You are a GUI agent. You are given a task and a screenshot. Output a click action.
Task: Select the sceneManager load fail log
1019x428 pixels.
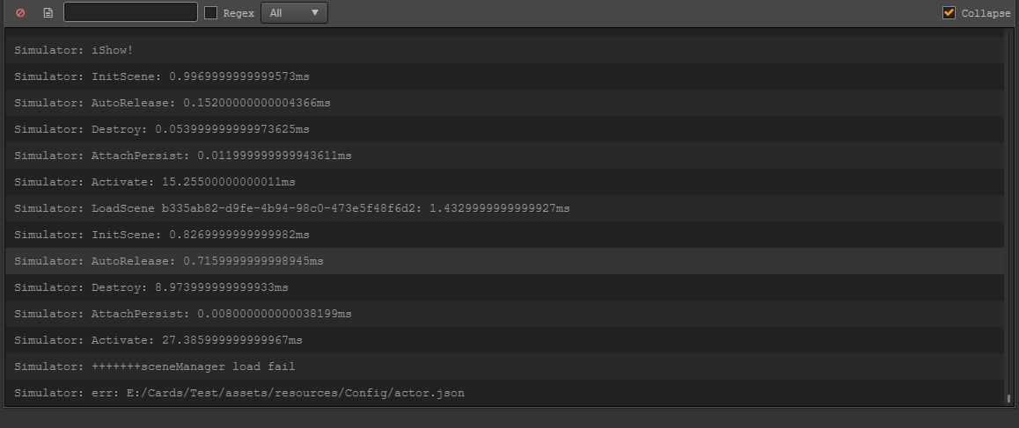click(x=155, y=366)
